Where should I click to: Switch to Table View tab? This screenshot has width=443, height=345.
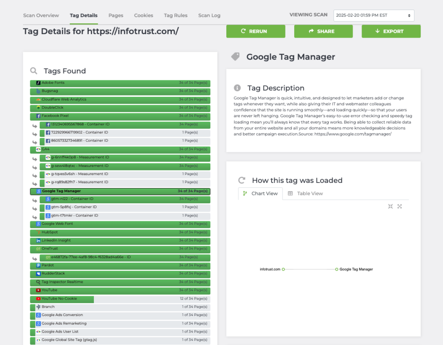(x=305, y=194)
